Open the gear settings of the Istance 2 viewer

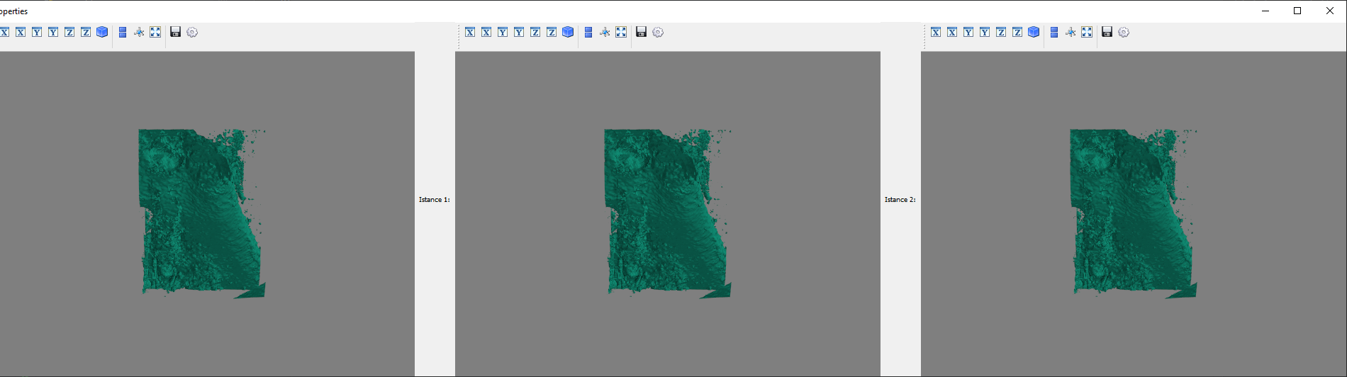coord(1124,32)
